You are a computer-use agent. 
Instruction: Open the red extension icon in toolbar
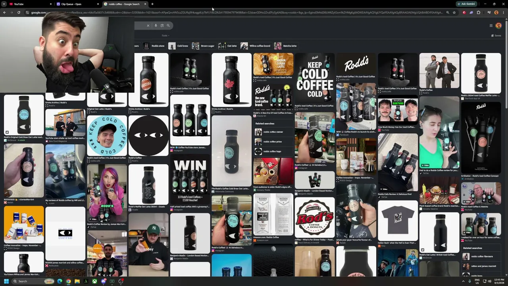[464, 12]
